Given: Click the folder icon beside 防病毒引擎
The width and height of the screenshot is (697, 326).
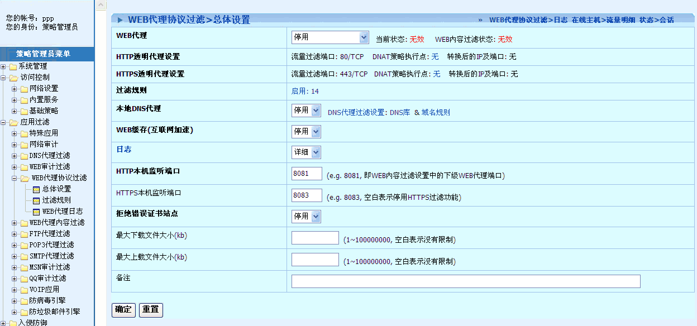Looking at the screenshot, I should 24,301.
